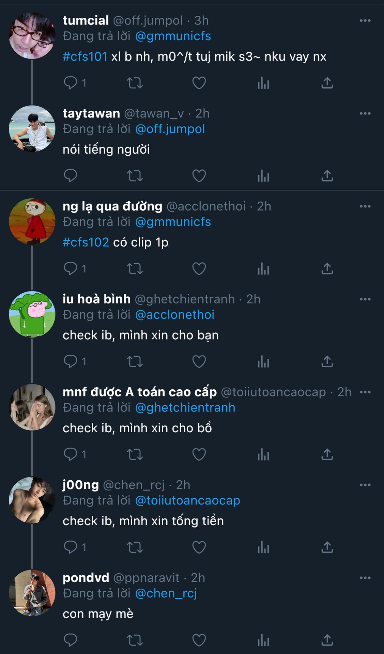The image size is (384, 654).
Task: View analytics for pondvd's tweet
Action: [263, 640]
